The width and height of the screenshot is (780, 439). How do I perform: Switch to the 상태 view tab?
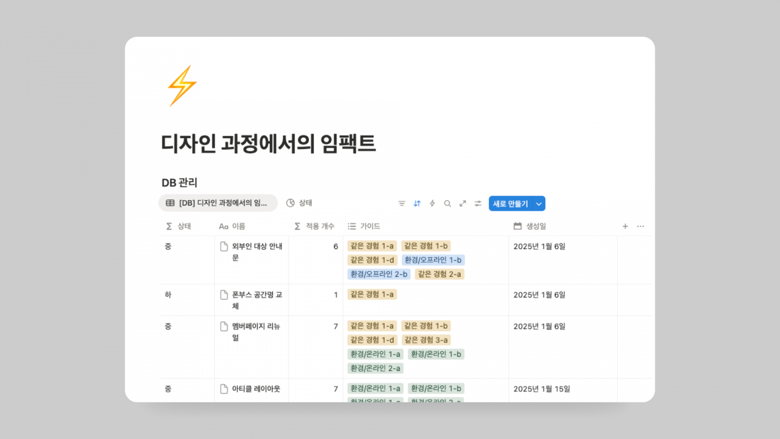(x=300, y=203)
